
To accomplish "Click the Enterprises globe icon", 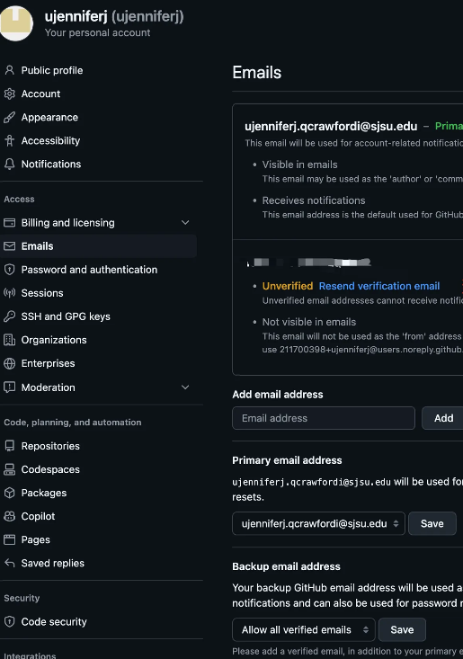I will click(9, 363).
